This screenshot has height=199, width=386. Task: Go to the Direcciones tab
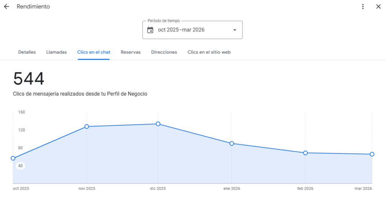pyautogui.click(x=164, y=52)
